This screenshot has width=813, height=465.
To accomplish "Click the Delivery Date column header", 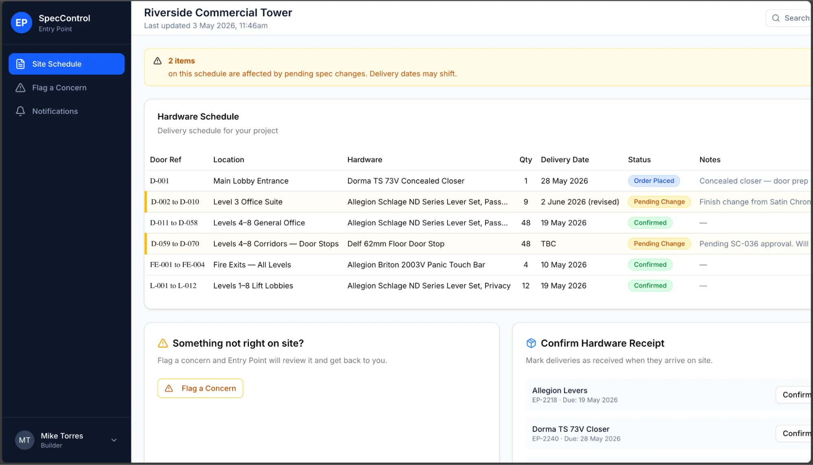I will pos(565,160).
